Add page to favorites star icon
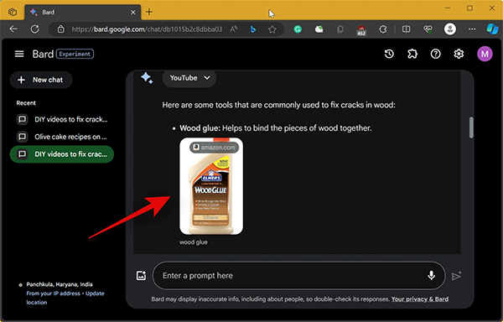503x322 pixels. [272, 29]
